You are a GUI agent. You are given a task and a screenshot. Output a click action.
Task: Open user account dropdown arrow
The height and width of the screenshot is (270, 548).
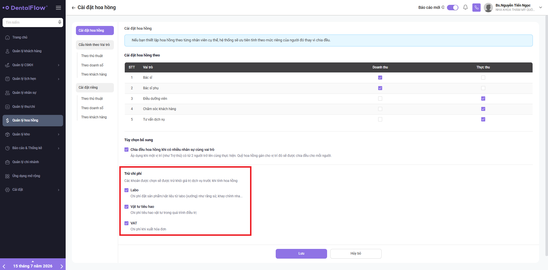pos(540,7)
